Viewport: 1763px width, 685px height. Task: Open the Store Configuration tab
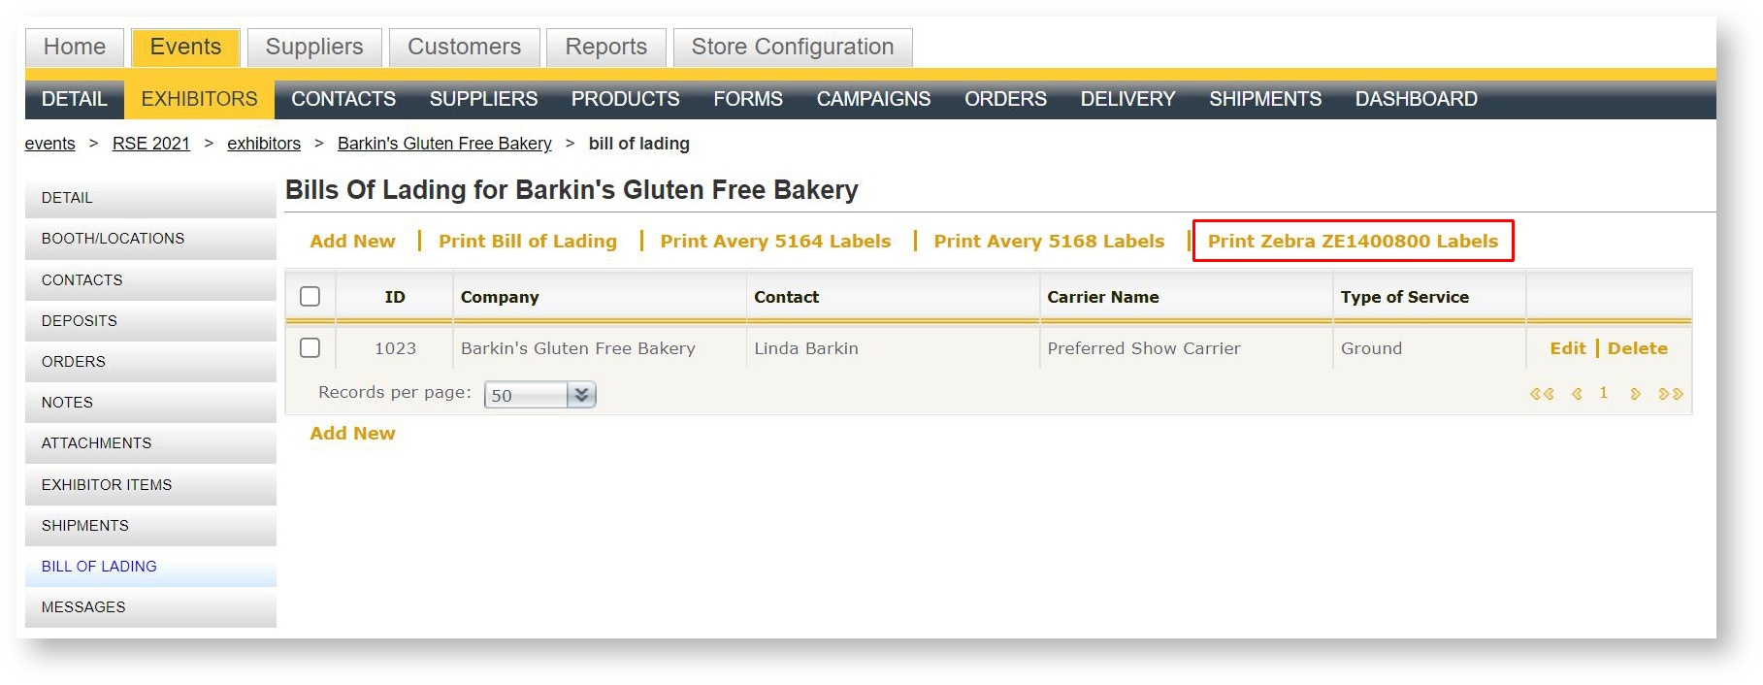tap(792, 47)
